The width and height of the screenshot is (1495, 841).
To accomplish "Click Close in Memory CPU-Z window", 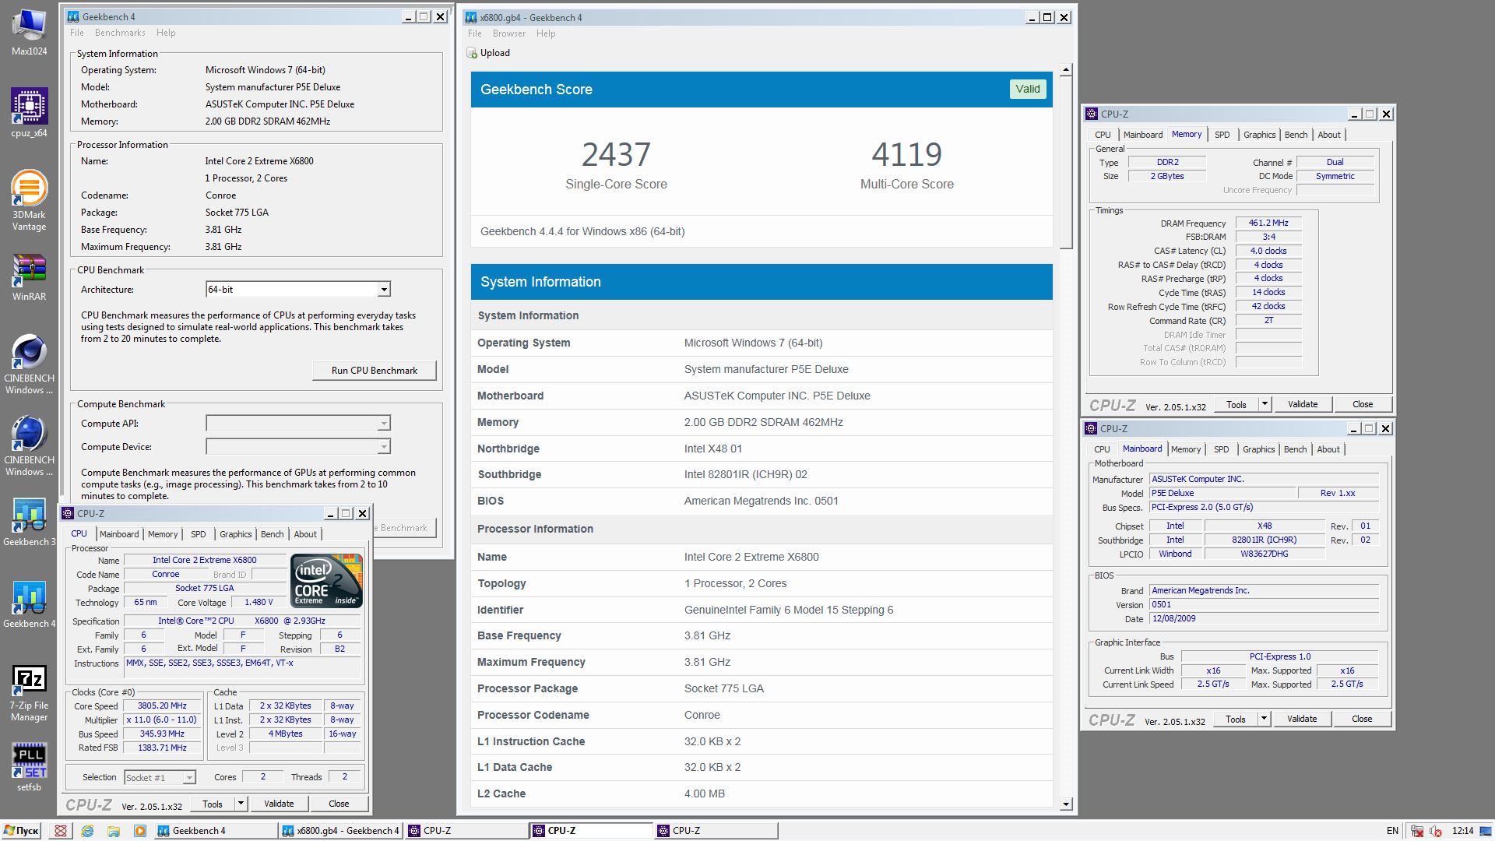I will pyautogui.click(x=1363, y=404).
